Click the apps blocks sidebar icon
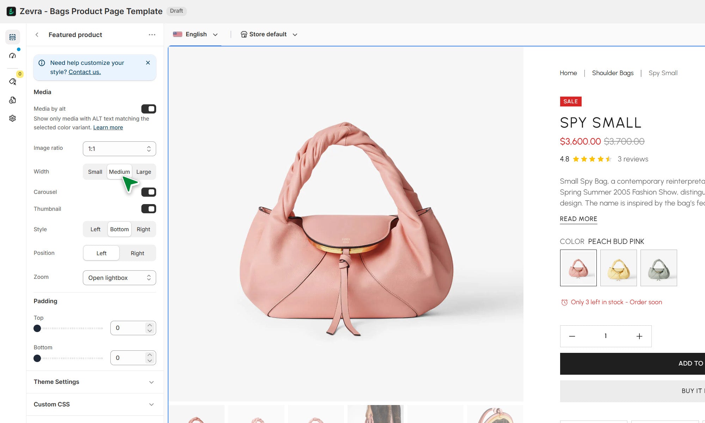 tap(12, 100)
